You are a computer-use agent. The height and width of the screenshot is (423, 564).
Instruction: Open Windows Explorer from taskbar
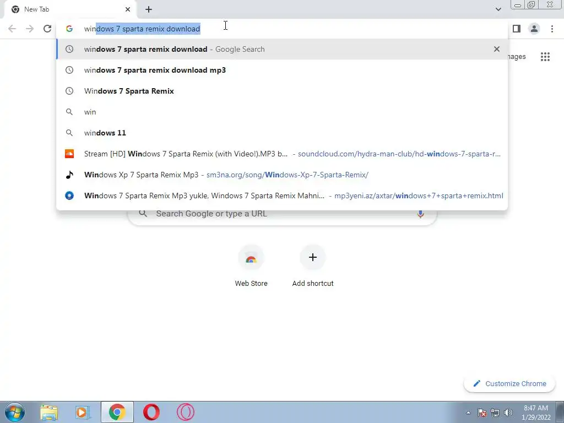tap(49, 412)
